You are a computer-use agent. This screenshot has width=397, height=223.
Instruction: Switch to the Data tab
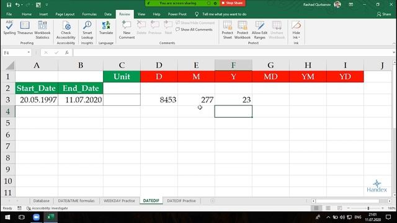click(108, 14)
